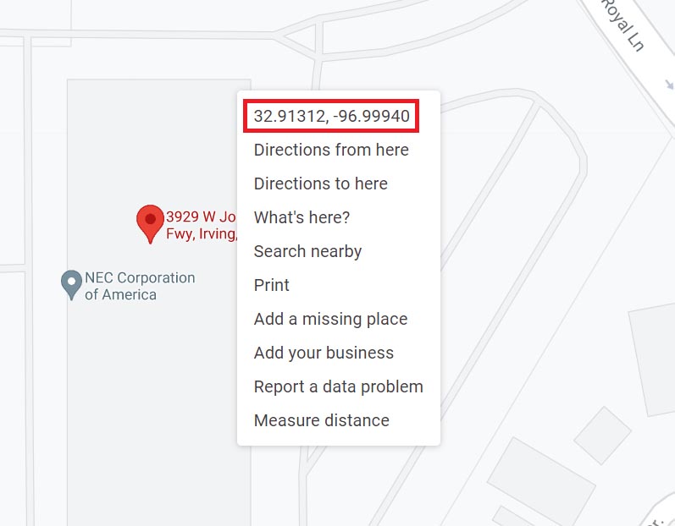Screen dimensions: 675x526
Task: Click the Royal Ln street label
Action: [623, 25]
